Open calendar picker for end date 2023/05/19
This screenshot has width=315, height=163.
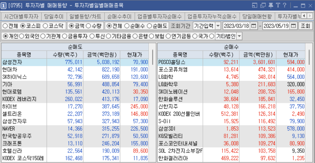294,26
